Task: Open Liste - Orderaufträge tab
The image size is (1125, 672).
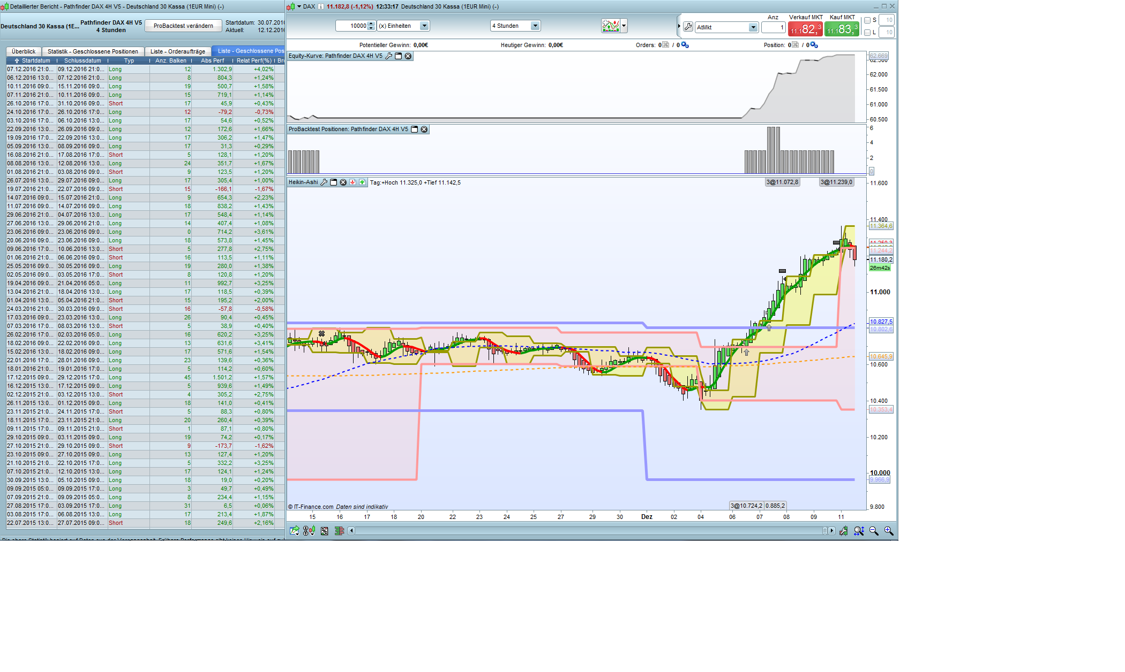Action: coord(177,51)
